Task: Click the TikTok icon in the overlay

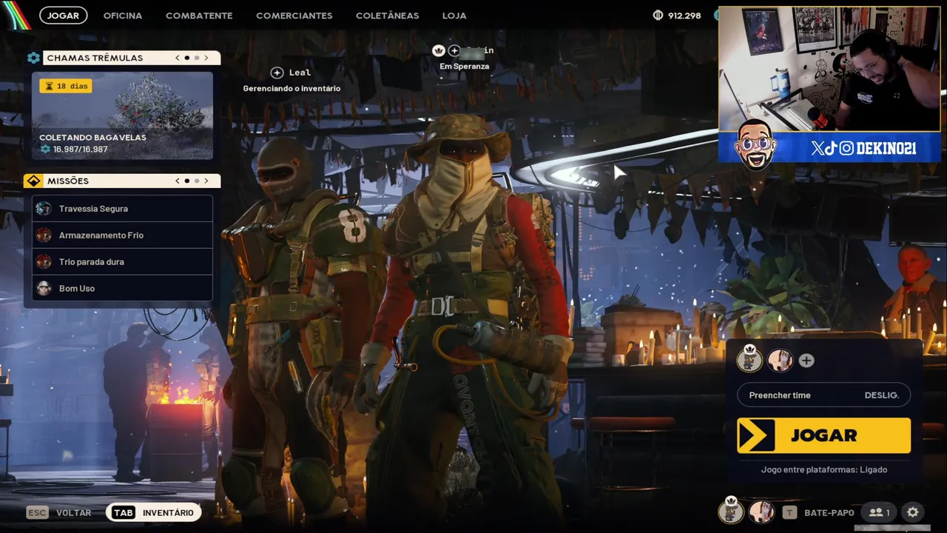Action: [x=832, y=149]
